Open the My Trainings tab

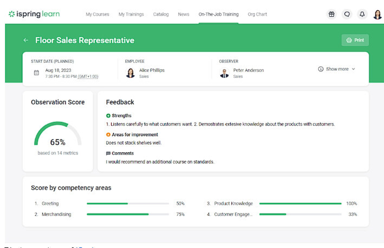[x=131, y=14]
